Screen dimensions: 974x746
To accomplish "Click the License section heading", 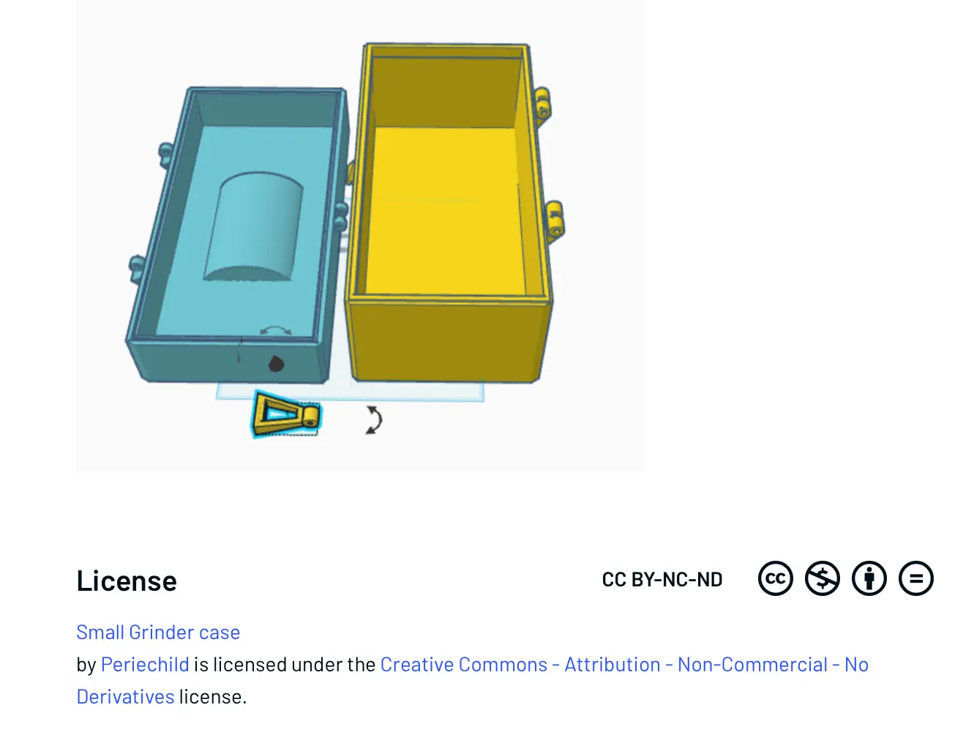I will 127,581.
